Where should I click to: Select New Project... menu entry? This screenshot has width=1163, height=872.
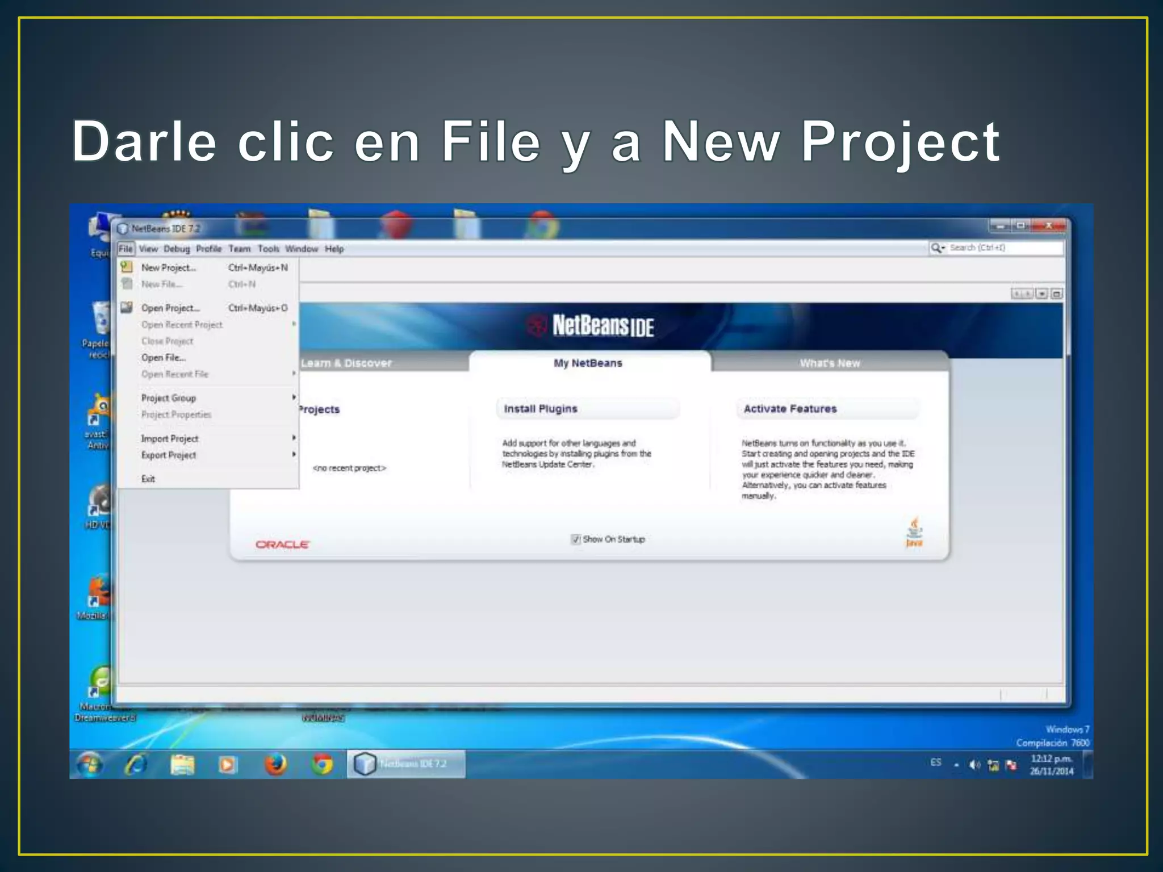[x=169, y=267]
